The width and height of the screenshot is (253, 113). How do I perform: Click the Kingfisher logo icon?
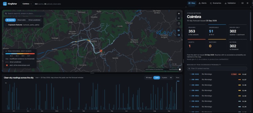pos(5,4)
